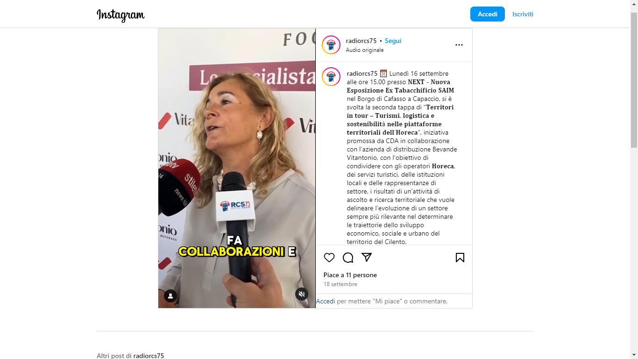Open comments with speech bubble icon
The image size is (638, 359).
click(348, 258)
